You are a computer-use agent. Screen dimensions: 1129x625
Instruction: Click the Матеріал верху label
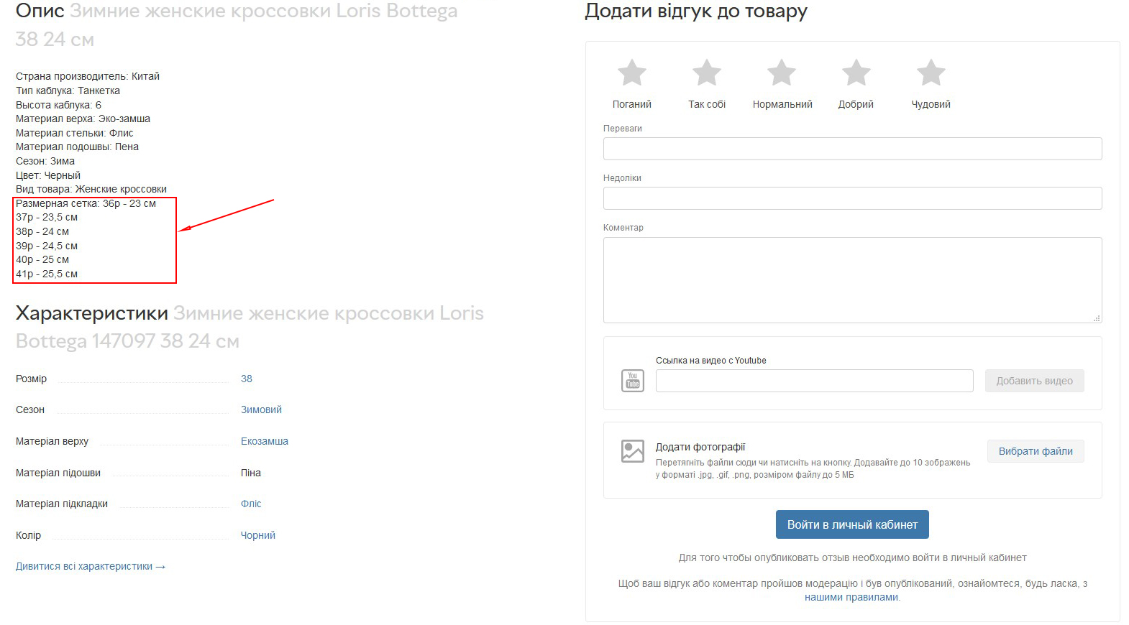coord(52,441)
